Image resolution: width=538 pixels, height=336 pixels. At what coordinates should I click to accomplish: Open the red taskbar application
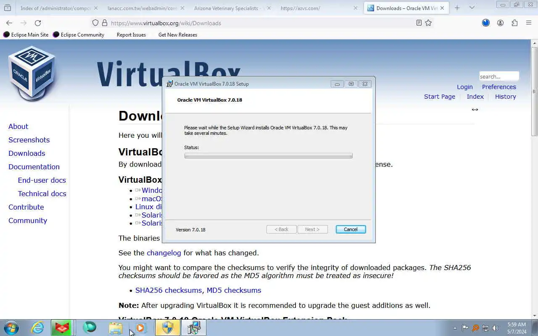click(62, 328)
